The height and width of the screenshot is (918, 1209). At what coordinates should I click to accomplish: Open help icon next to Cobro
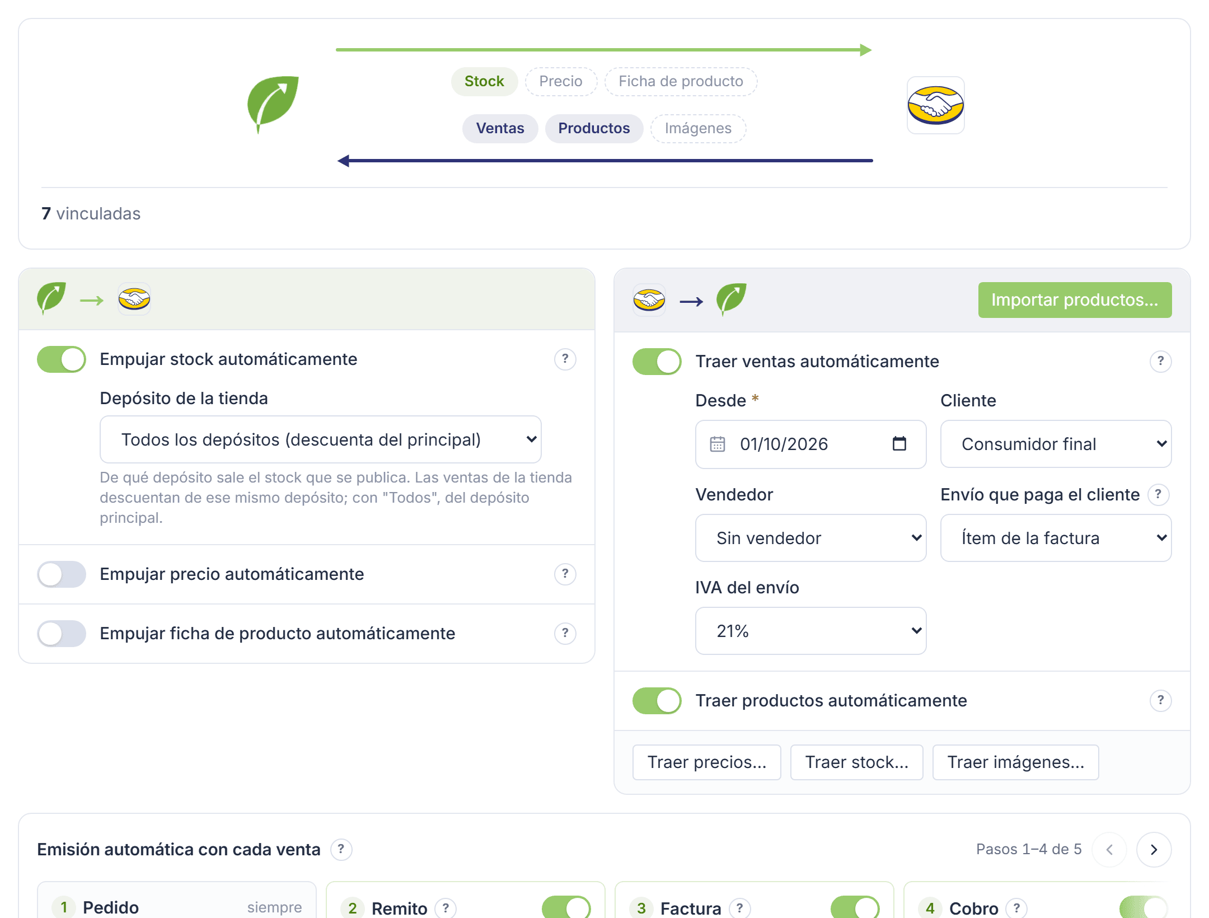tap(1016, 908)
